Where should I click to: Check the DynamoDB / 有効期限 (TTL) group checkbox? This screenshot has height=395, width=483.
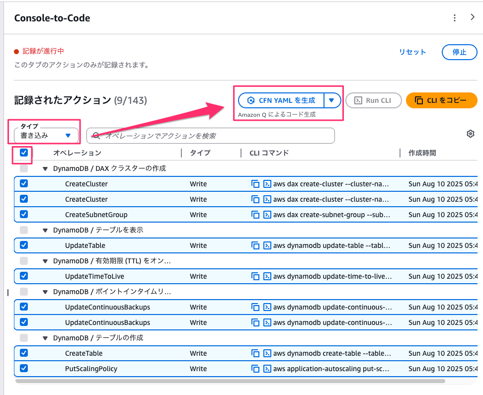pos(24,261)
